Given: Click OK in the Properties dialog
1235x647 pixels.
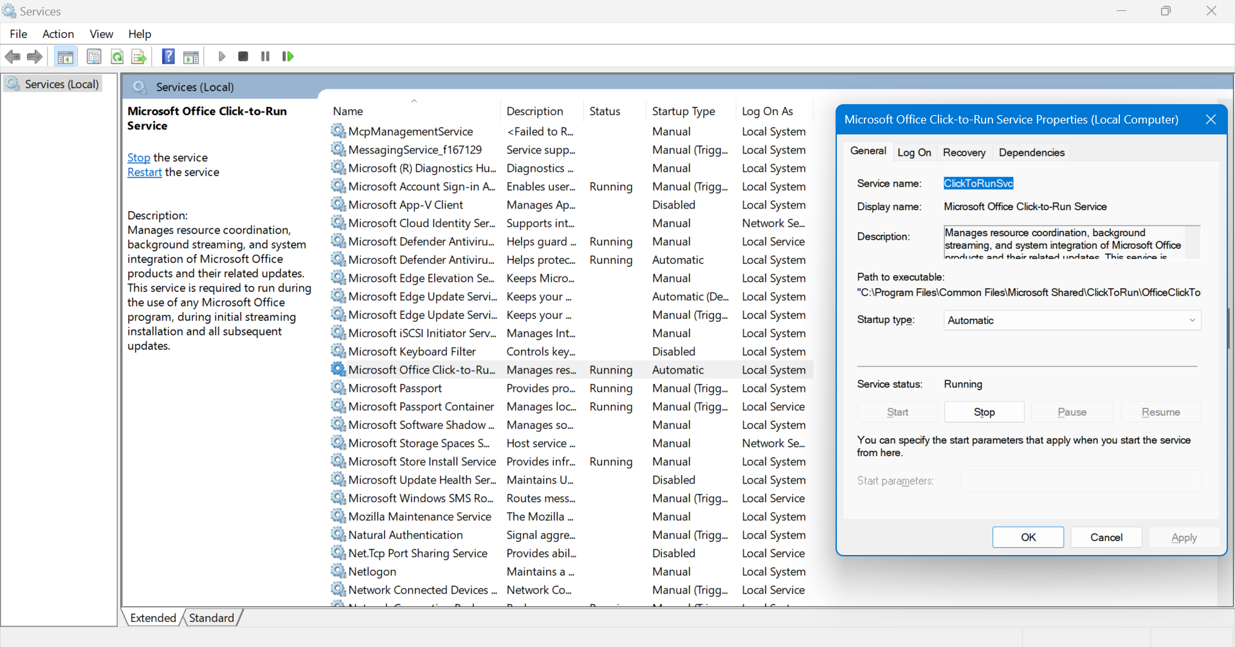Looking at the screenshot, I should click(x=1028, y=538).
